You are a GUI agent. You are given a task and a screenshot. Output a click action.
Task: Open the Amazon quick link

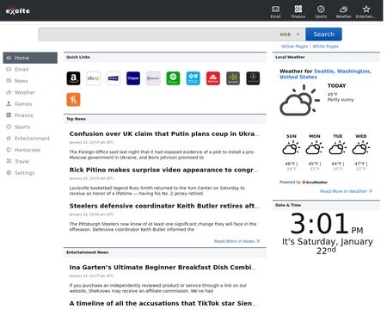click(x=73, y=78)
